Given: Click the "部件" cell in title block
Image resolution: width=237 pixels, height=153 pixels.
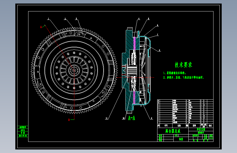Looking at the screenshot, I should coord(181,139).
